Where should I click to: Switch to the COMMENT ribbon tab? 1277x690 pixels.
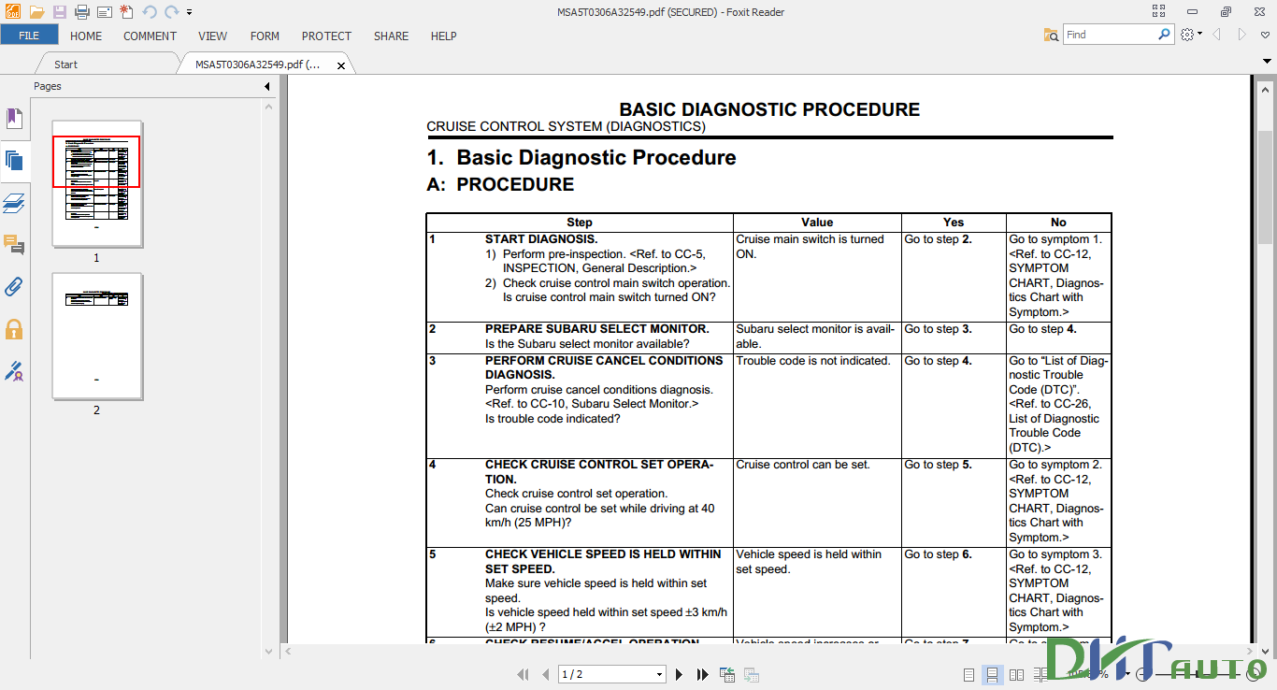[150, 36]
